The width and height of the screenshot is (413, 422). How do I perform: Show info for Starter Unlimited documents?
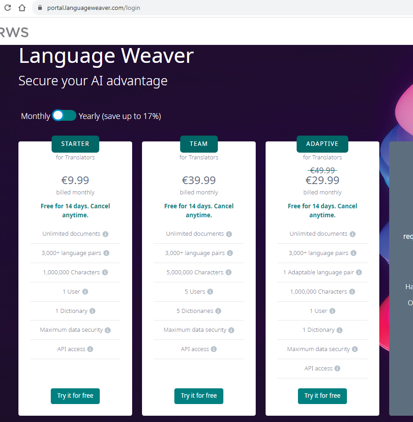105,234
